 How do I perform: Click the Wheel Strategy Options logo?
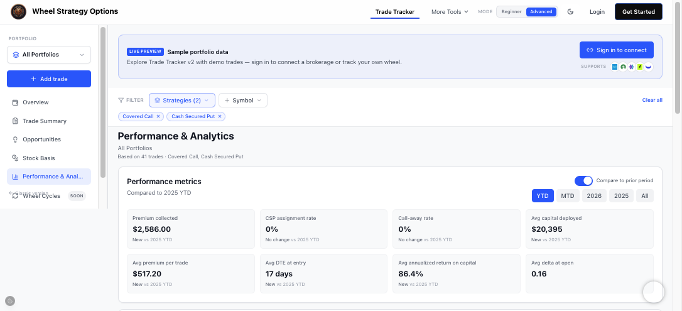tap(18, 11)
